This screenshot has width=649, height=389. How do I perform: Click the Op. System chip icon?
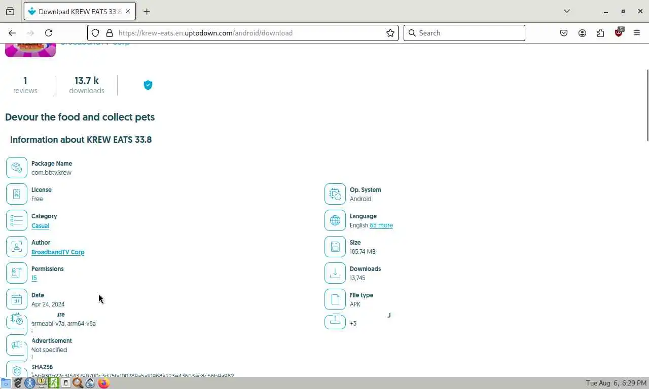click(335, 194)
